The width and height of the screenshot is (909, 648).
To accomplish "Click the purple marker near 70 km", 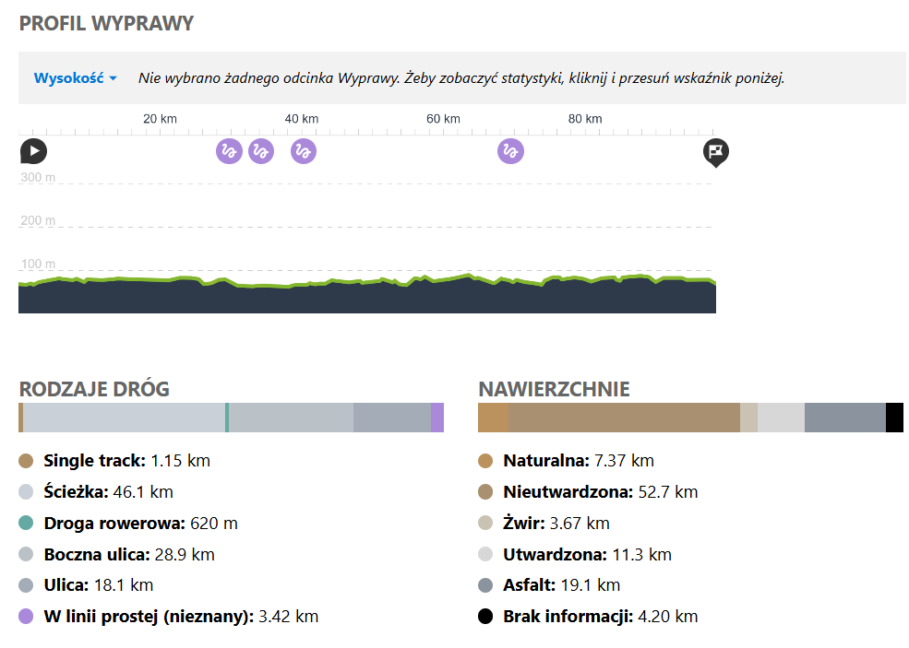I will click(510, 150).
